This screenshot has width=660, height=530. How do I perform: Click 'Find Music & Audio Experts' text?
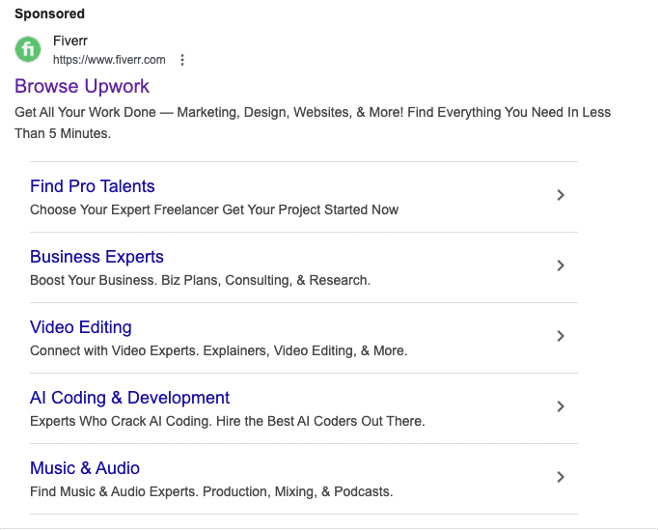[x=211, y=491]
